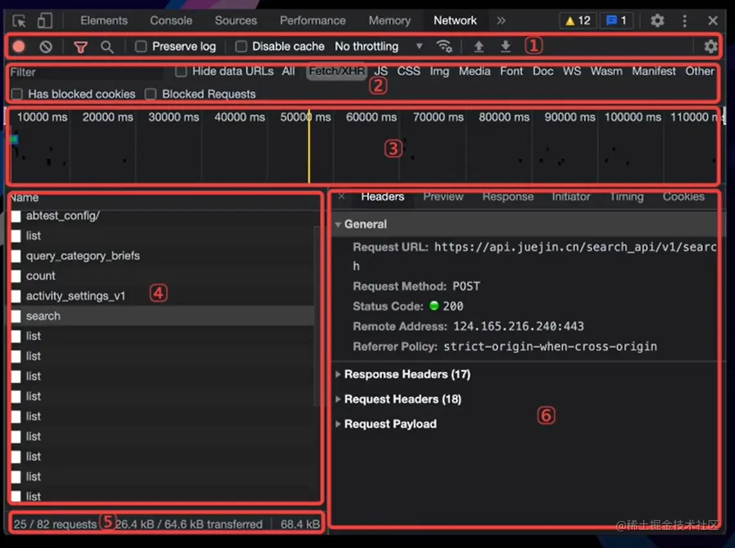Open the network search magnifier
The image size is (735, 548).
(x=107, y=46)
